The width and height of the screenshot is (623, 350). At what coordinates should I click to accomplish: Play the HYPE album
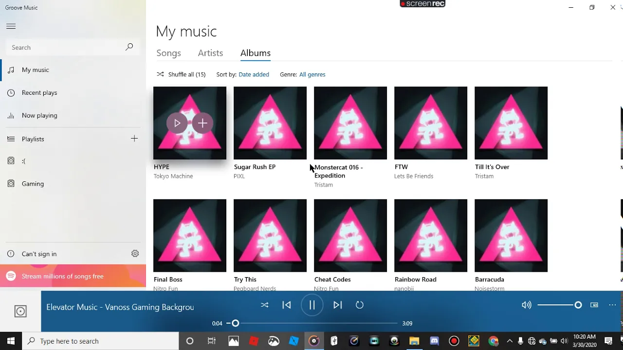pos(177,123)
